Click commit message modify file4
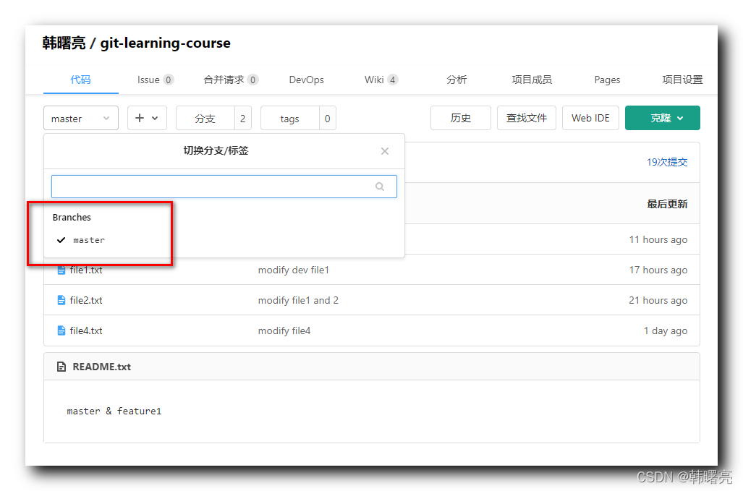Screen dimensions: 743x491 pos(284,330)
